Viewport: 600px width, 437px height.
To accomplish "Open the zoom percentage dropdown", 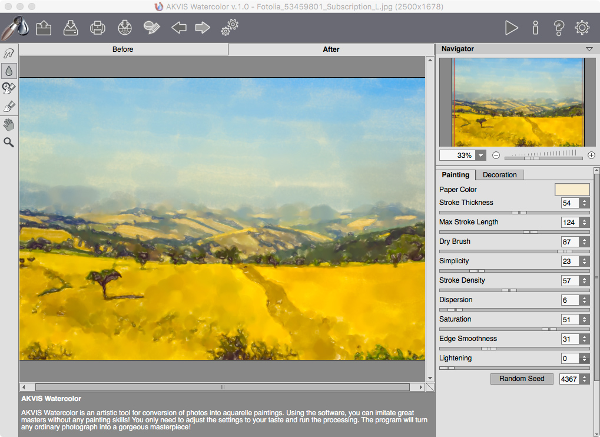I will [481, 155].
